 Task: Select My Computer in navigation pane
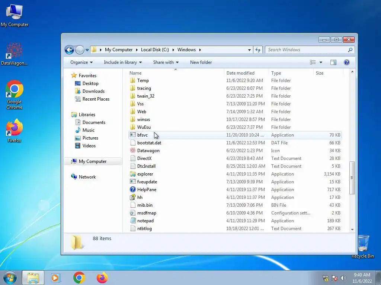92,161
